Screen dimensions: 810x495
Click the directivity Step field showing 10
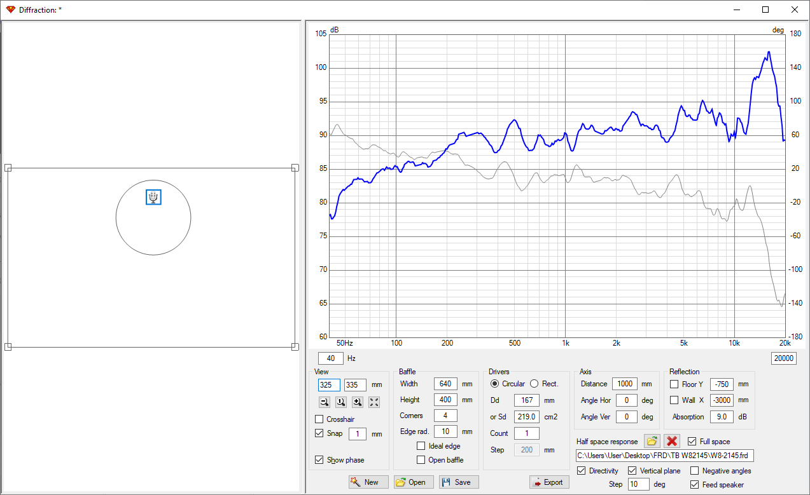pos(638,484)
